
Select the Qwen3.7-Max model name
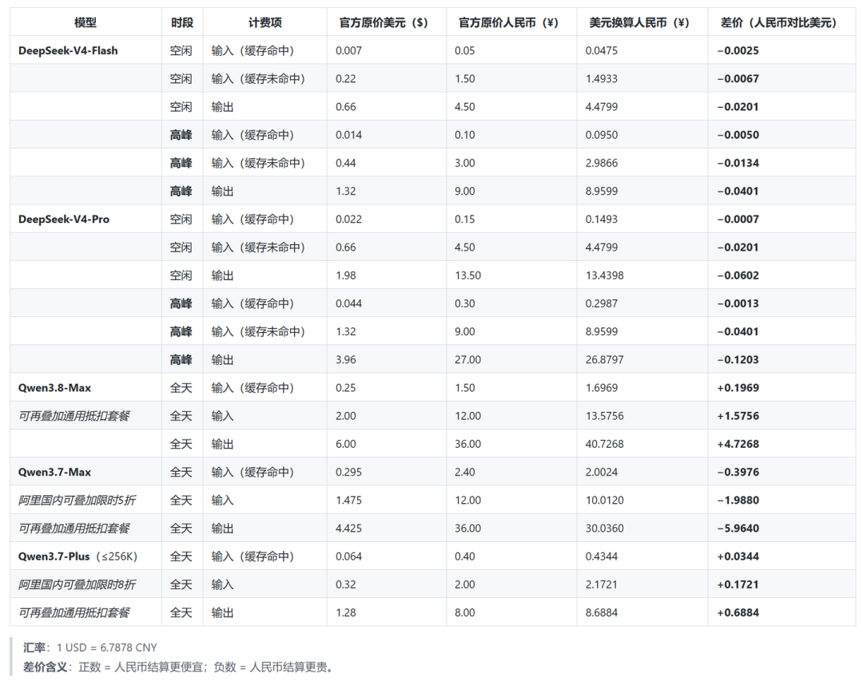point(54,473)
